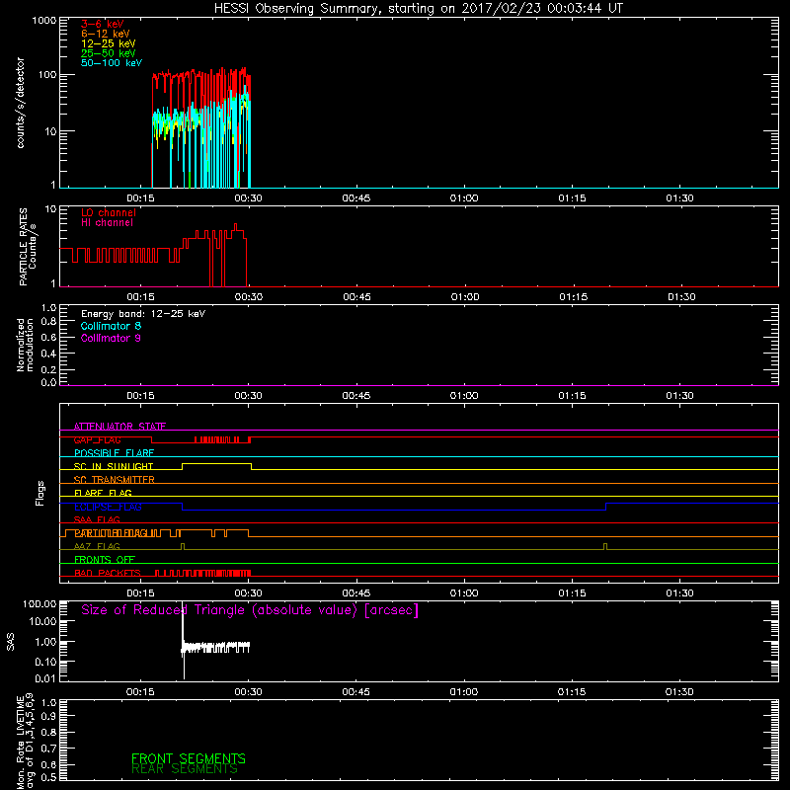Select the LO channel legend label
790x790 pixels.
pos(109,212)
